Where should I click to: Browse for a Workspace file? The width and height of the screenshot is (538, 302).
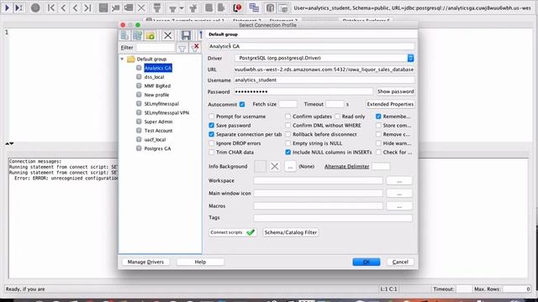399,180
